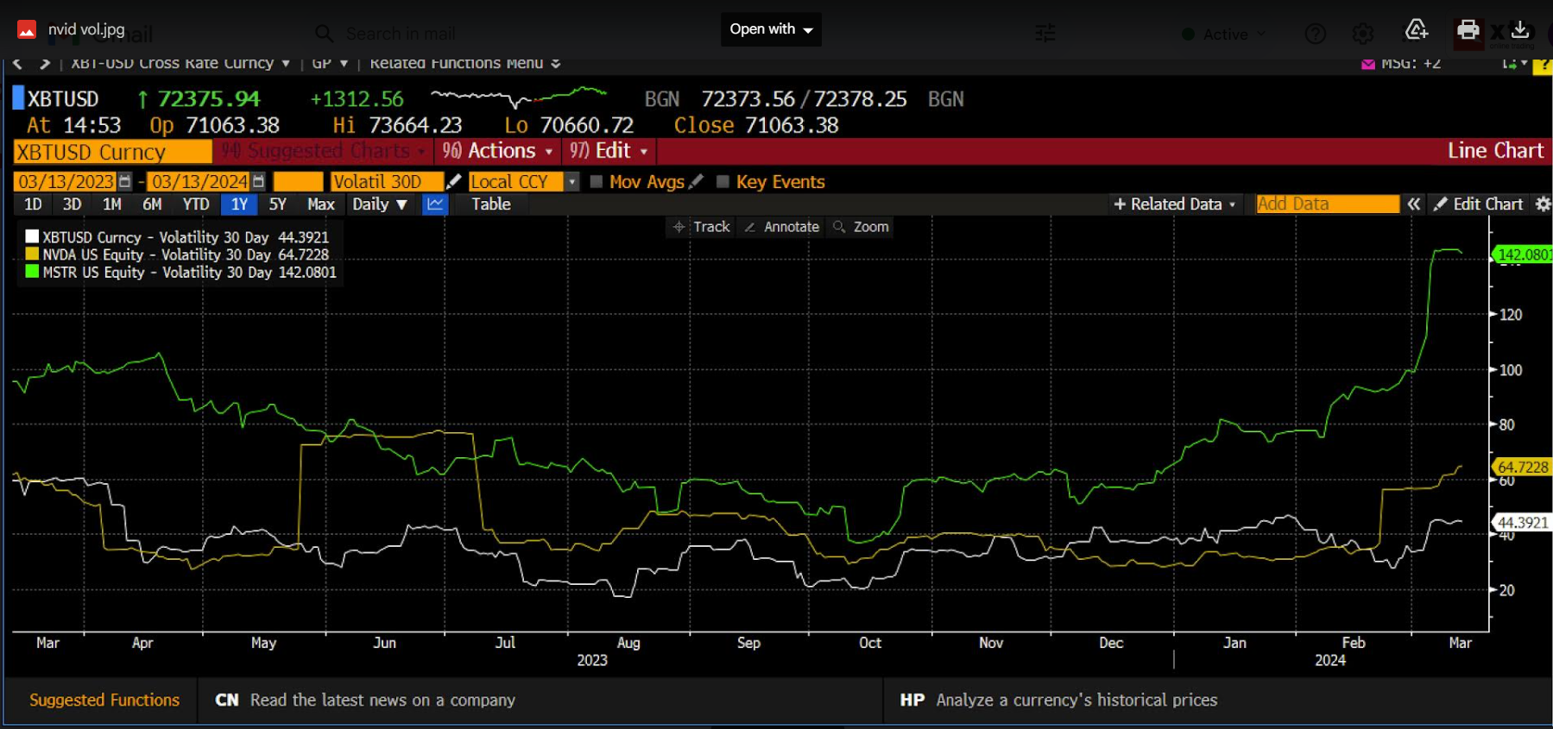The height and width of the screenshot is (729, 1553).
Task: Expand the Open with dropdown
Action: (771, 29)
